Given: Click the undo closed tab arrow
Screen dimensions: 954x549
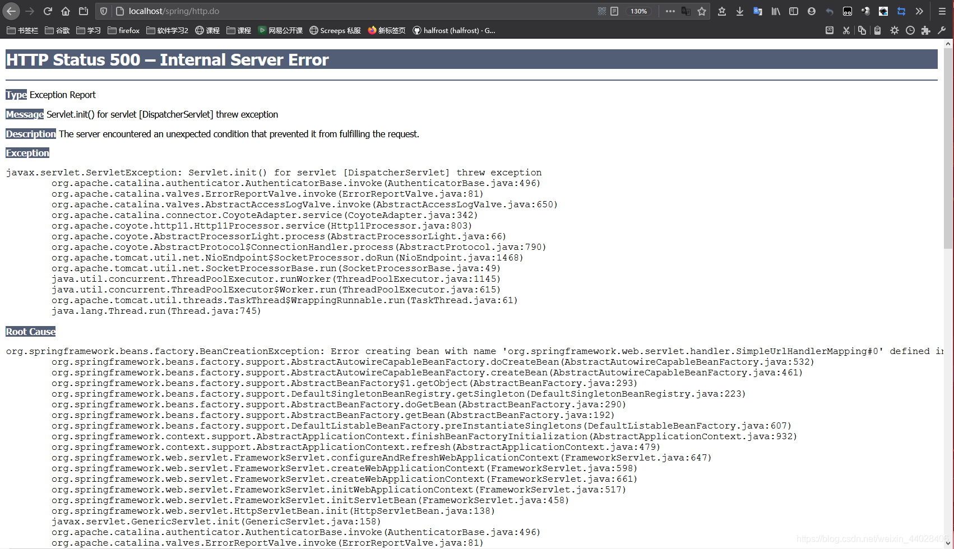Looking at the screenshot, I should pyautogui.click(x=830, y=11).
